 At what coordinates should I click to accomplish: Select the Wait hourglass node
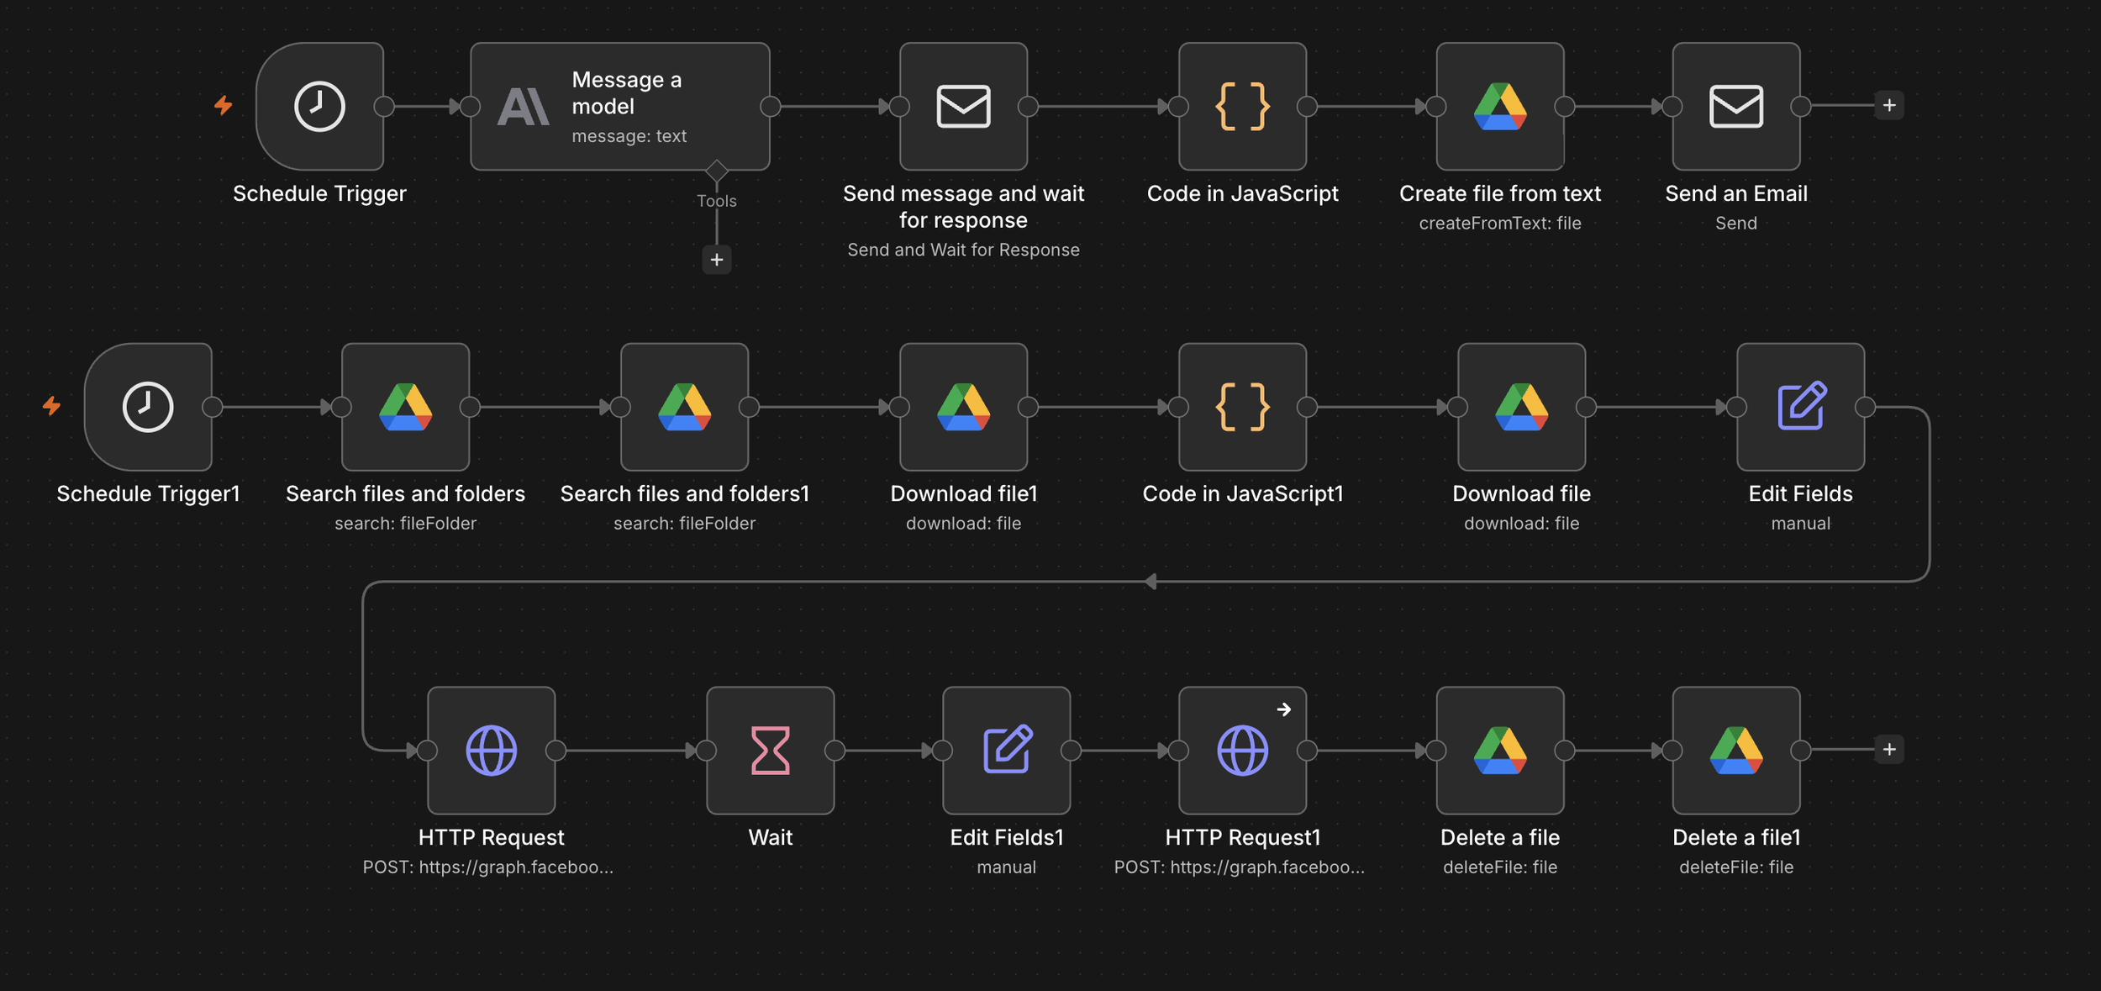tap(770, 751)
